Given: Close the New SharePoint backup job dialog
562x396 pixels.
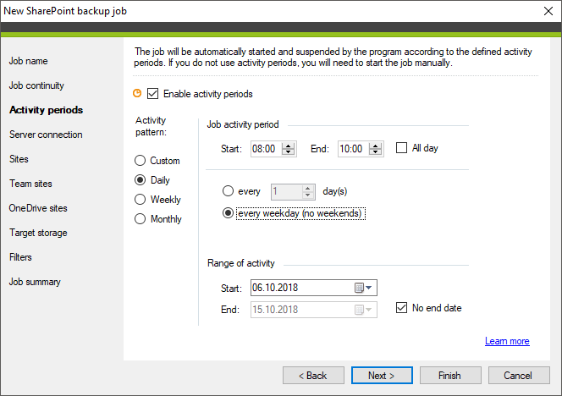Looking at the screenshot, I should pyautogui.click(x=548, y=11).
